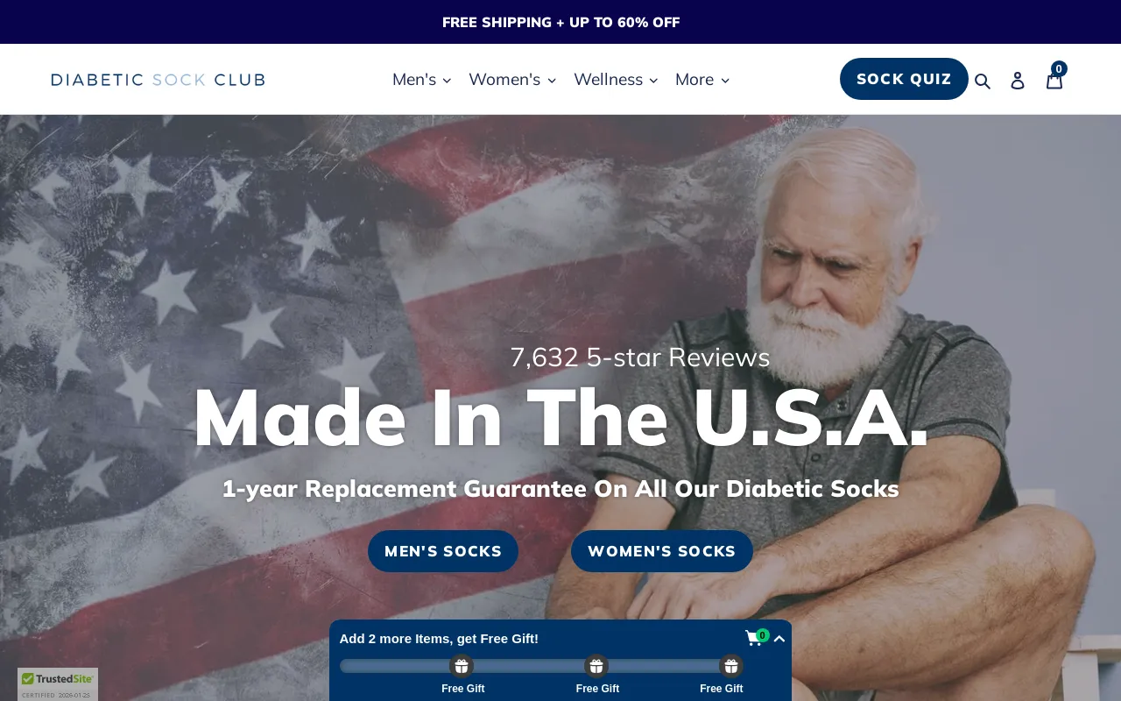Expand the Wellness dropdown menu

pos(616,80)
